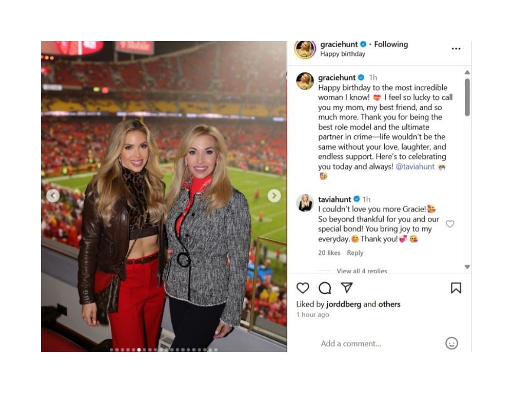Like the post with the heart icon
The height and width of the screenshot is (410, 513).
coord(303,288)
